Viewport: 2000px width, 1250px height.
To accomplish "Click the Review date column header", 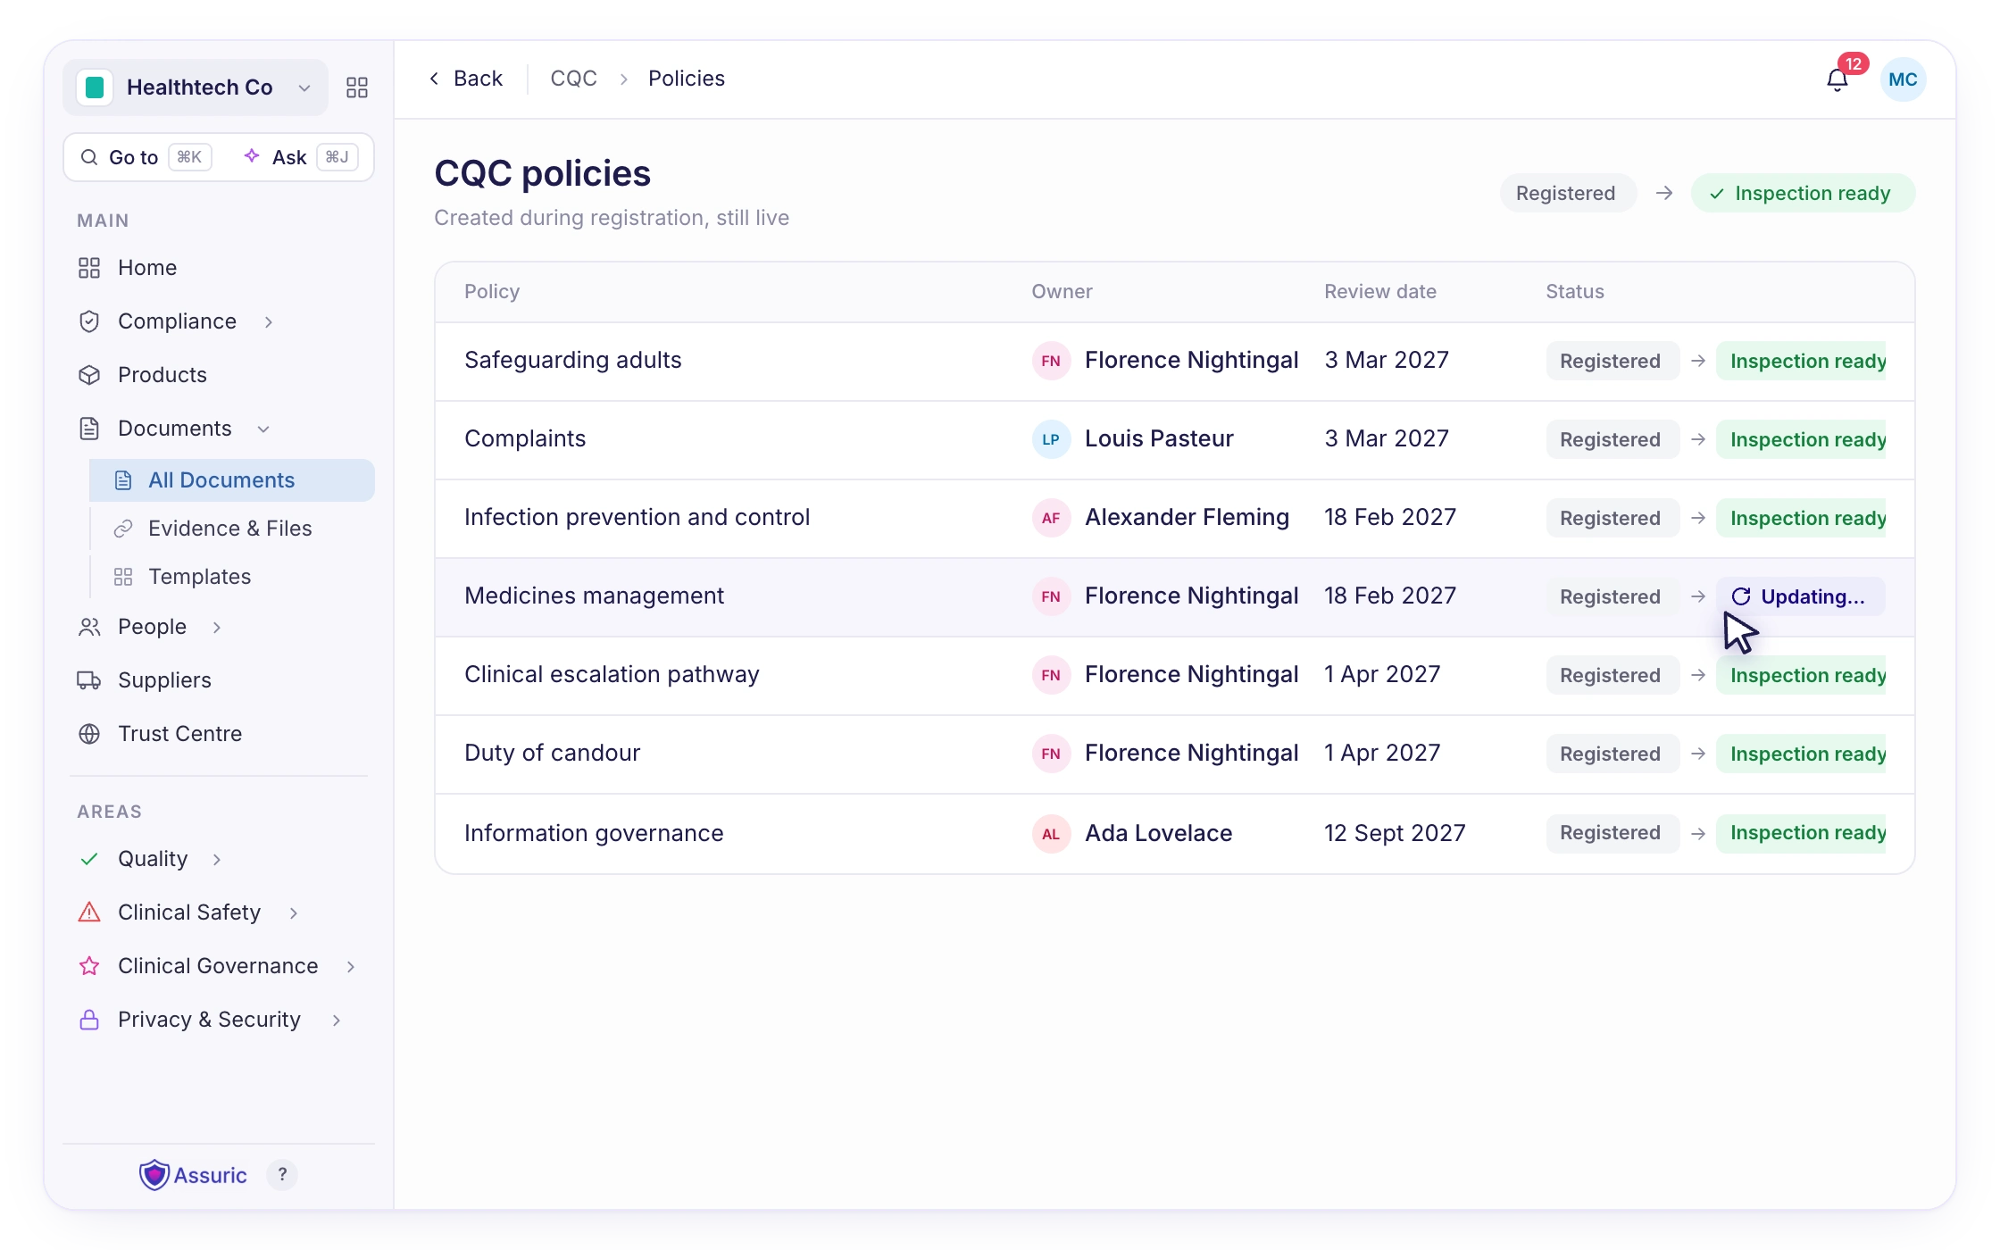I will pos(1380,291).
